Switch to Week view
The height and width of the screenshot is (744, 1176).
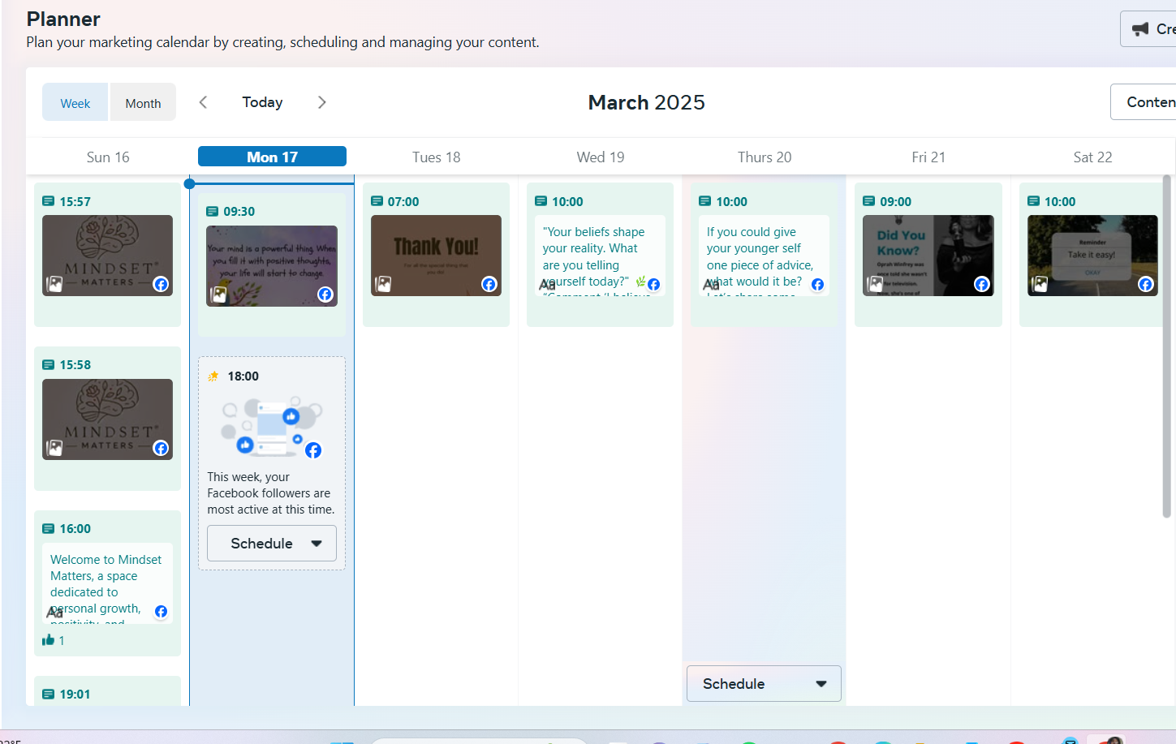(75, 103)
